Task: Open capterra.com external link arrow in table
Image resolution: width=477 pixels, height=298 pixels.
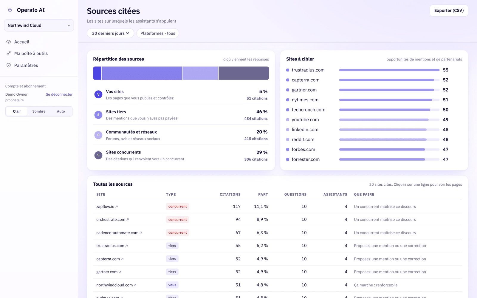Action: (122, 259)
